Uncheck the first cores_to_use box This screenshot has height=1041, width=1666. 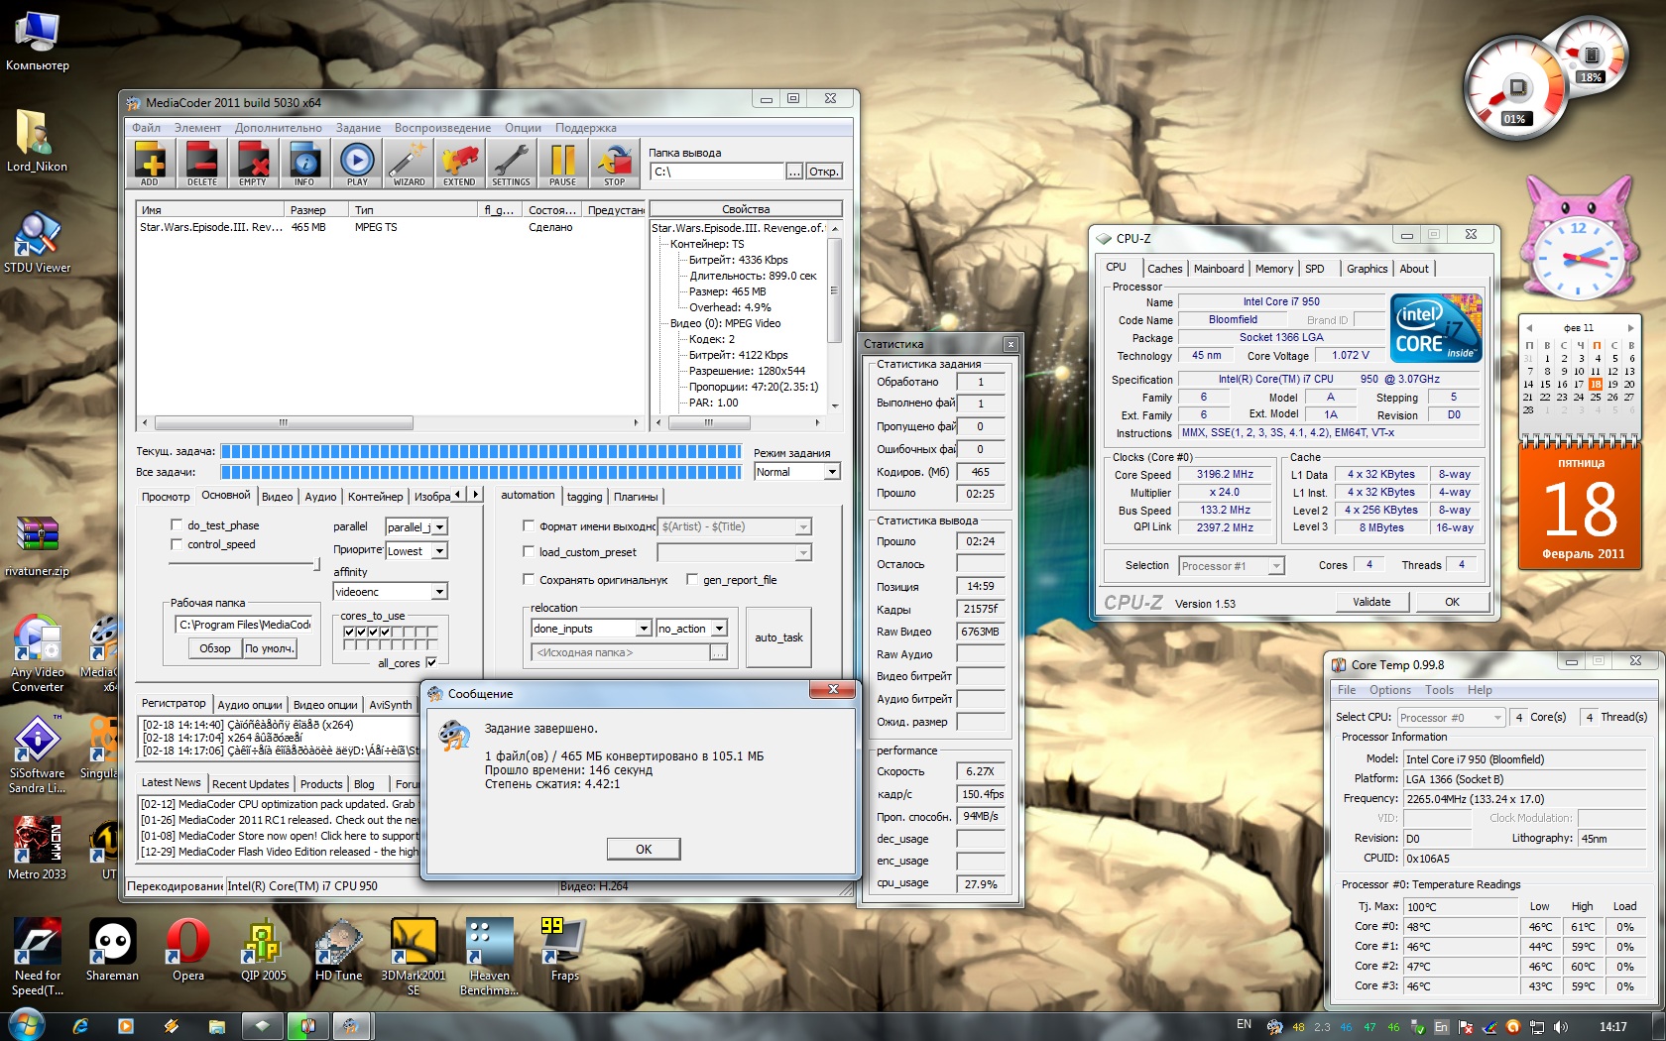tap(349, 632)
